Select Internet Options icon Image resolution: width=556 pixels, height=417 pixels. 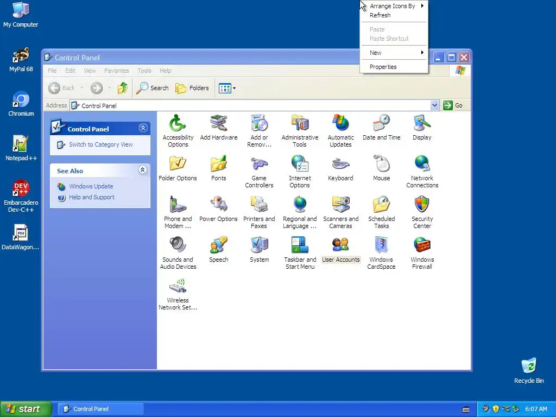(x=300, y=171)
